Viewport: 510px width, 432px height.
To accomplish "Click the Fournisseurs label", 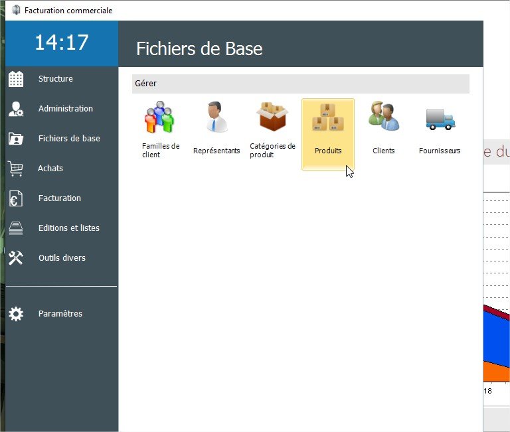I will pyautogui.click(x=440, y=151).
